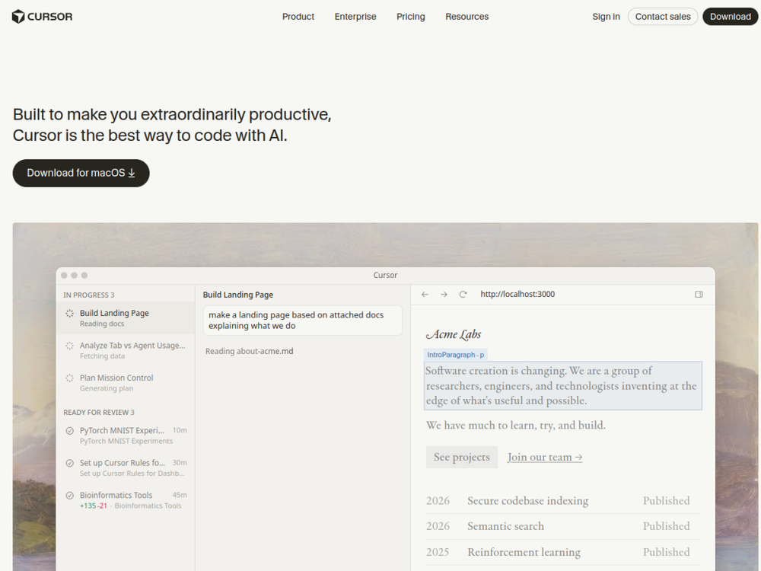Image resolution: width=761 pixels, height=571 pixels.
Task: Click the IntroParagraph · p tag label
Action: [455, 355]
